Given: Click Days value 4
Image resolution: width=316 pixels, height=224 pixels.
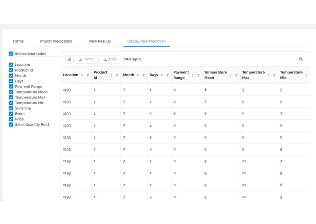Looking at the screenshot, I should point(150,126).
